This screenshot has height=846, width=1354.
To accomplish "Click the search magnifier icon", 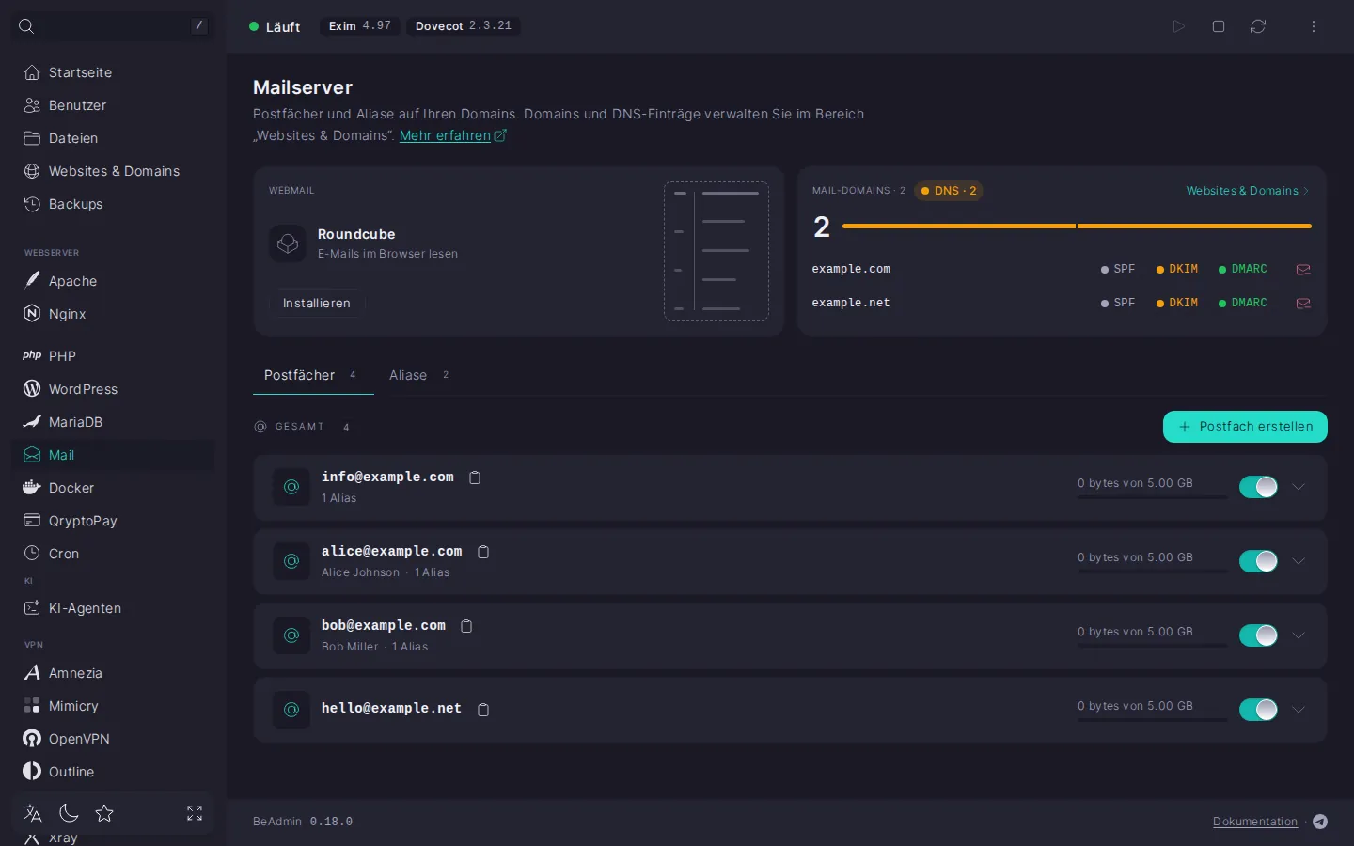I will 26,26.
